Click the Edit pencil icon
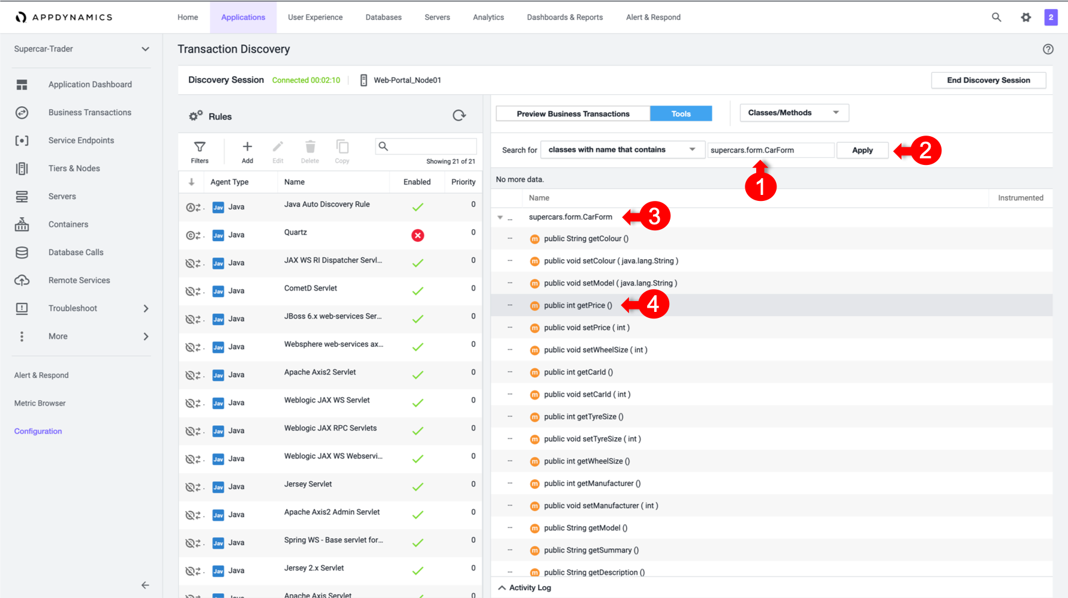Screen dimensions: 1068x598 (278, 146)
